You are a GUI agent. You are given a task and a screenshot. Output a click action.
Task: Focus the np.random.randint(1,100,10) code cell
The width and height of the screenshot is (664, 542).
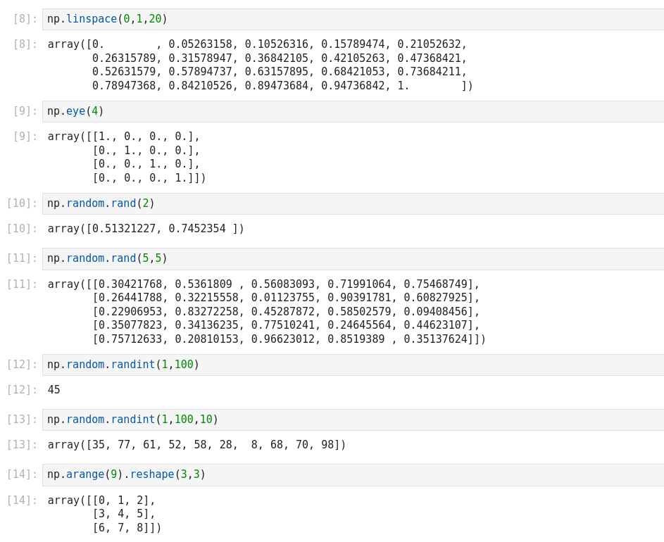[352, 420]
